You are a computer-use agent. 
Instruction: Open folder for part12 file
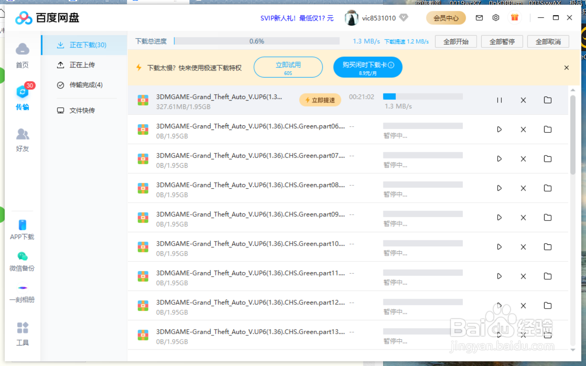[547, 305]
